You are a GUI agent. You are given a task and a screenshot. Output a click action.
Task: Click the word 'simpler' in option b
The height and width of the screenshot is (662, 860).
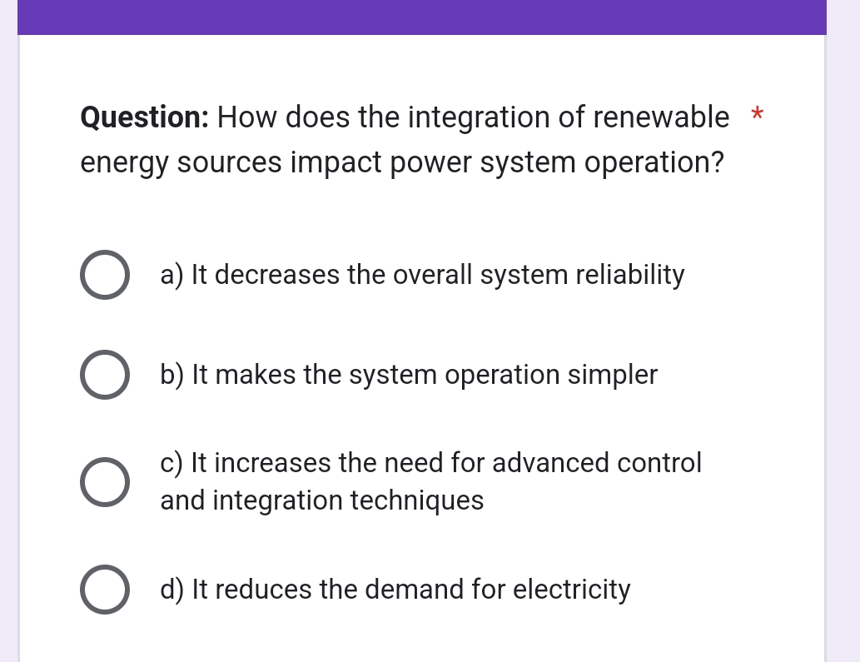tap(612, 376)
